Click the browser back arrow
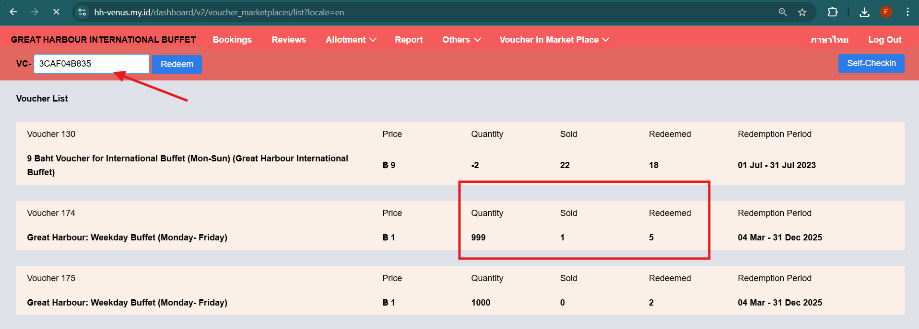 click(13, 12)
